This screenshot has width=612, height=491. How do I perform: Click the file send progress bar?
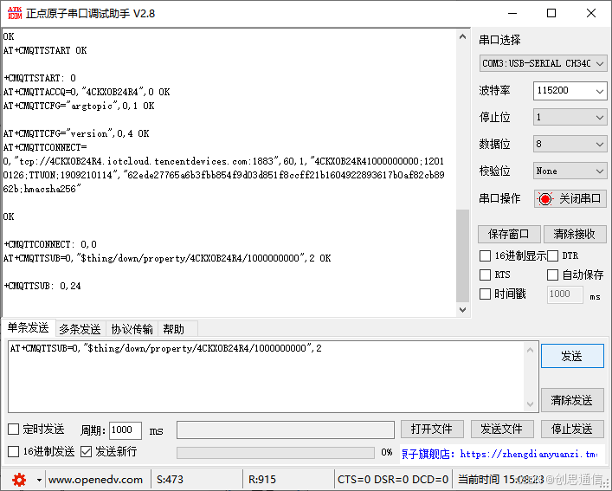click(x=275, y=453)
